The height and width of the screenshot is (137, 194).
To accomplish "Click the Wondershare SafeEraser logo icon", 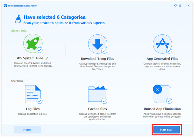I will 5,6.
